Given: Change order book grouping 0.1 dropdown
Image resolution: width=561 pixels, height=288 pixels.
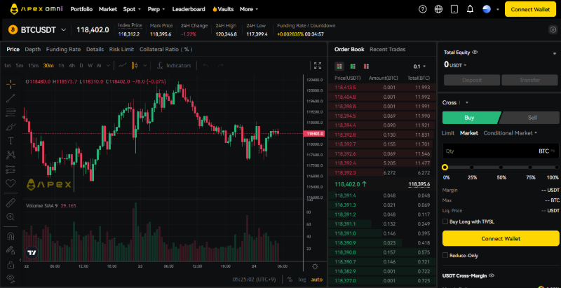Looking at the screenshot, I should point(419,67).
